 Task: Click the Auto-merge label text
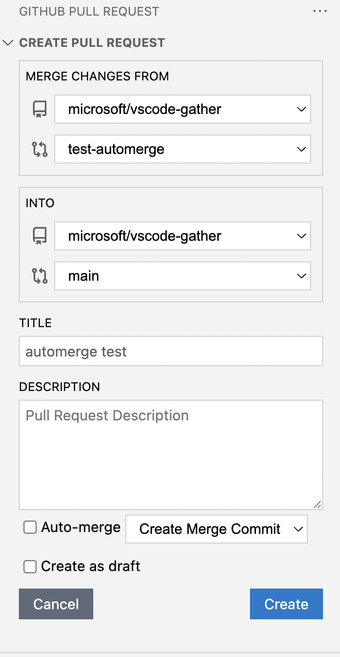81,527
